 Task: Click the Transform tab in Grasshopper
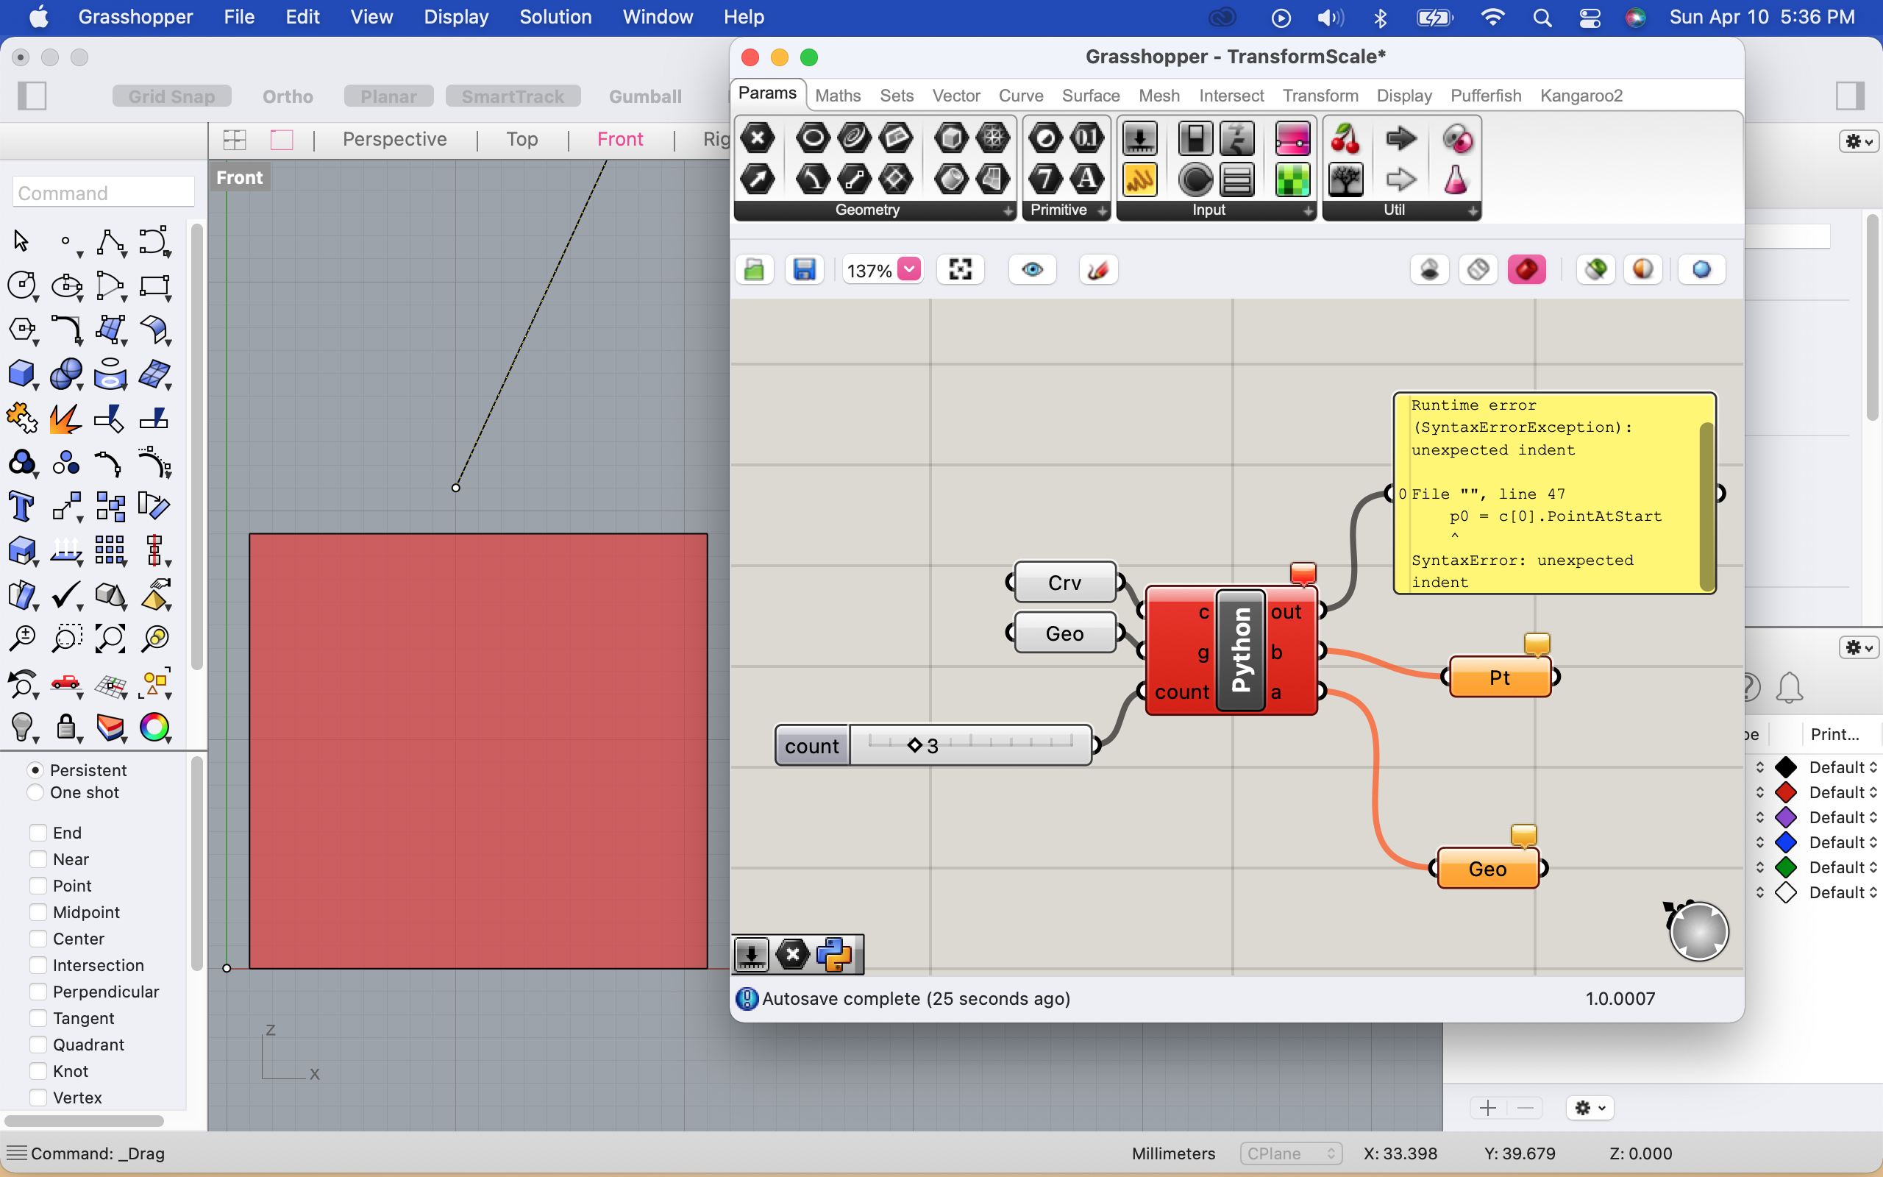(x=1320, y=95)
